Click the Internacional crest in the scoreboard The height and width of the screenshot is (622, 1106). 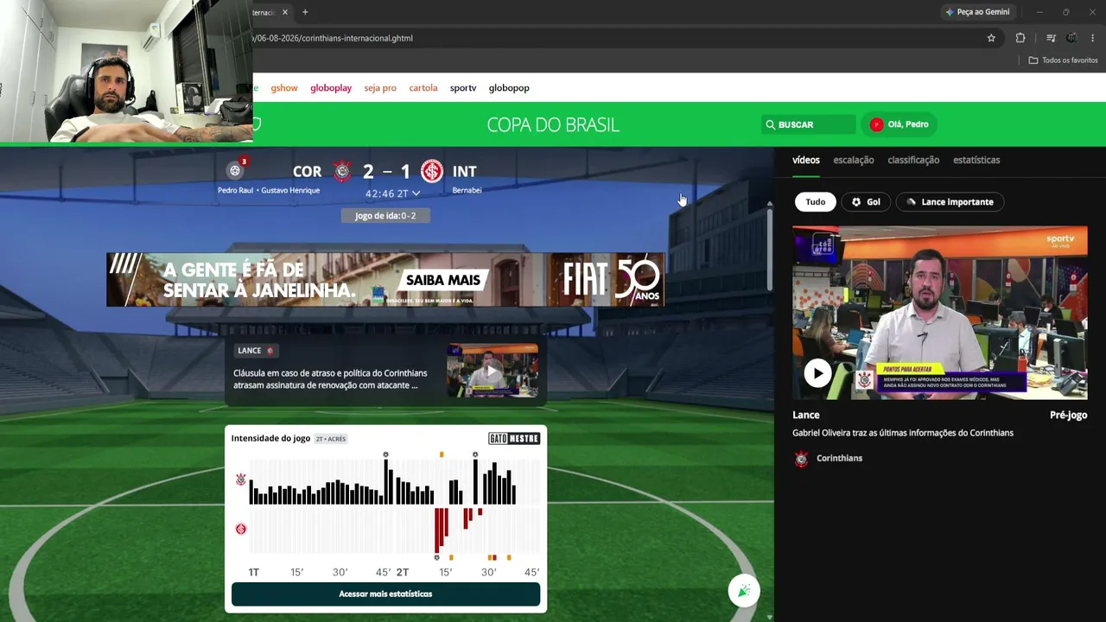point(432,171)
